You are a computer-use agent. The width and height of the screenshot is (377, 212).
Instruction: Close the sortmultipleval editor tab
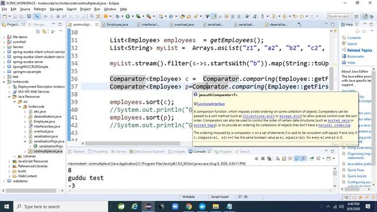tap(97, 25)
